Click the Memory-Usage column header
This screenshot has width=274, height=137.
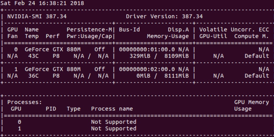point(168,36)
